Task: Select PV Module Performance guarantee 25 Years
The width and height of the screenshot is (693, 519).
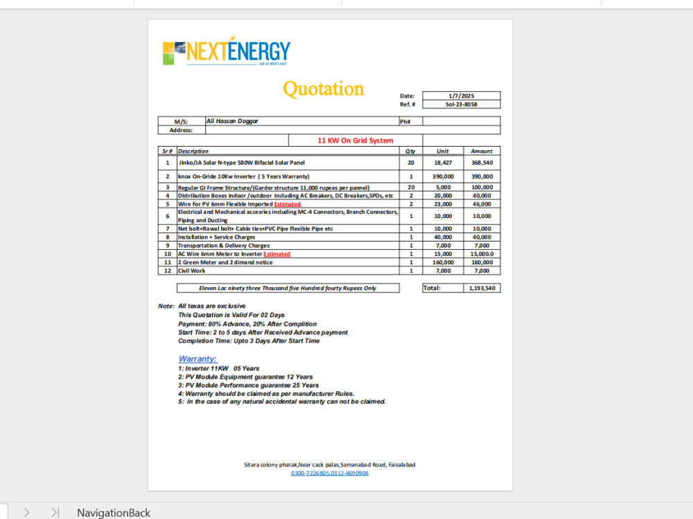Action: point(248,385)
